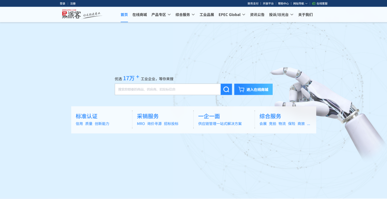
Task: Click the EPEC logo
Action: click(71, 14)
